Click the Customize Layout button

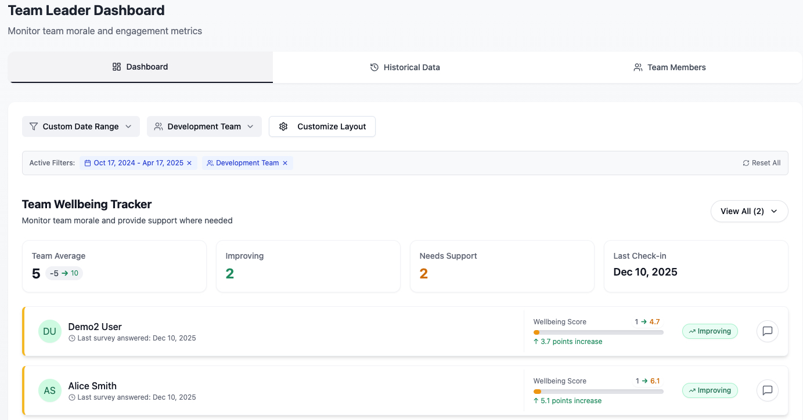coord(322,126)
